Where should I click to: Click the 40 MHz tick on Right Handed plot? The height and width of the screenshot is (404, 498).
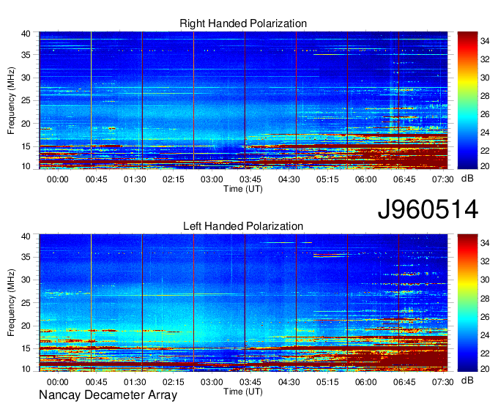[x=26, y=34]
